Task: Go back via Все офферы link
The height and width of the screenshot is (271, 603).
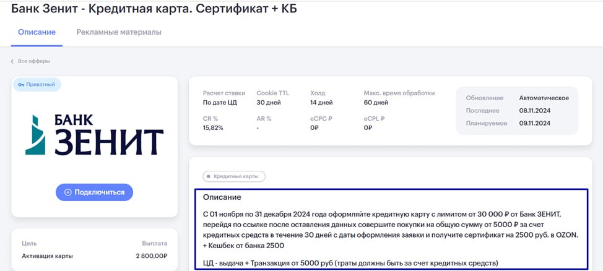Action: coord(34,61)
